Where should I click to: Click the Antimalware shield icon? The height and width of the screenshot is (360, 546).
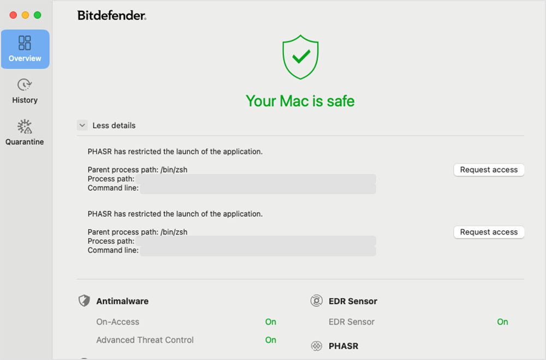(x=84, y=301)
